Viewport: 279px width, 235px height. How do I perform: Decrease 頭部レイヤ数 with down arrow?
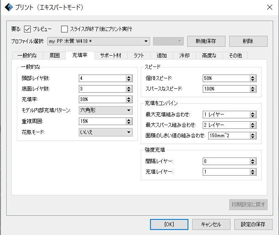(x=129, y=80)
